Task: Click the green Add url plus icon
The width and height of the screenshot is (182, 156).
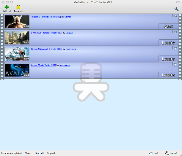Action: tap(7, 7)
